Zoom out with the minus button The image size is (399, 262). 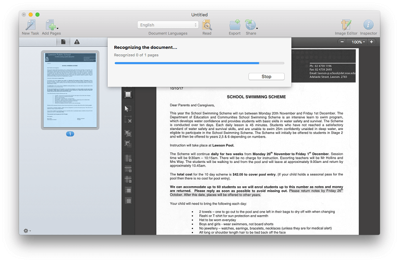[342, 42]
